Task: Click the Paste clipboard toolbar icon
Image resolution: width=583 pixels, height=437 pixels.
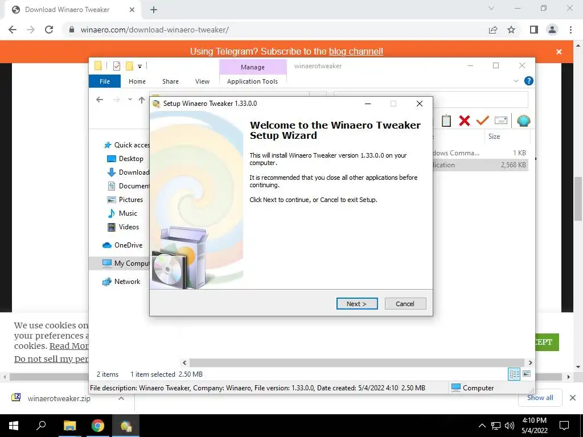Action: click(446, 121)
